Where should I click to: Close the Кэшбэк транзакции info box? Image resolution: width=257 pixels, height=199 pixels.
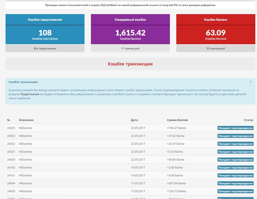[251, 82]
